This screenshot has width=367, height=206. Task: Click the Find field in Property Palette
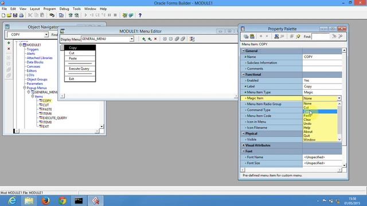pyautogui.click(x=320, y=37)
